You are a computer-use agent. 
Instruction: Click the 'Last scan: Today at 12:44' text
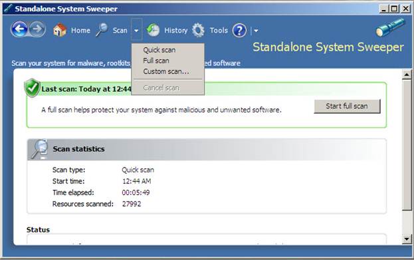click(x=86, y=89)
